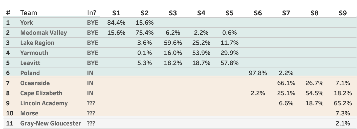Select Cape Elizabeth in the team list
This screenshot has width=357, height=129.
coord(41,93)
